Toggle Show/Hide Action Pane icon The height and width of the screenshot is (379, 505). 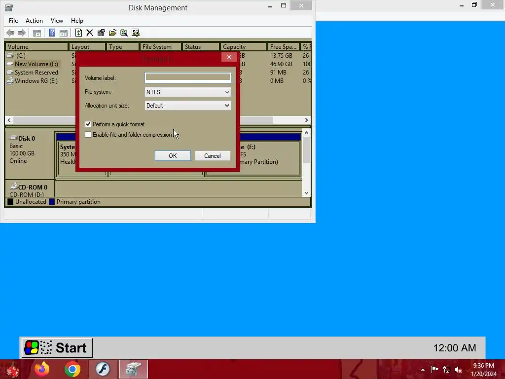(64, 33)
